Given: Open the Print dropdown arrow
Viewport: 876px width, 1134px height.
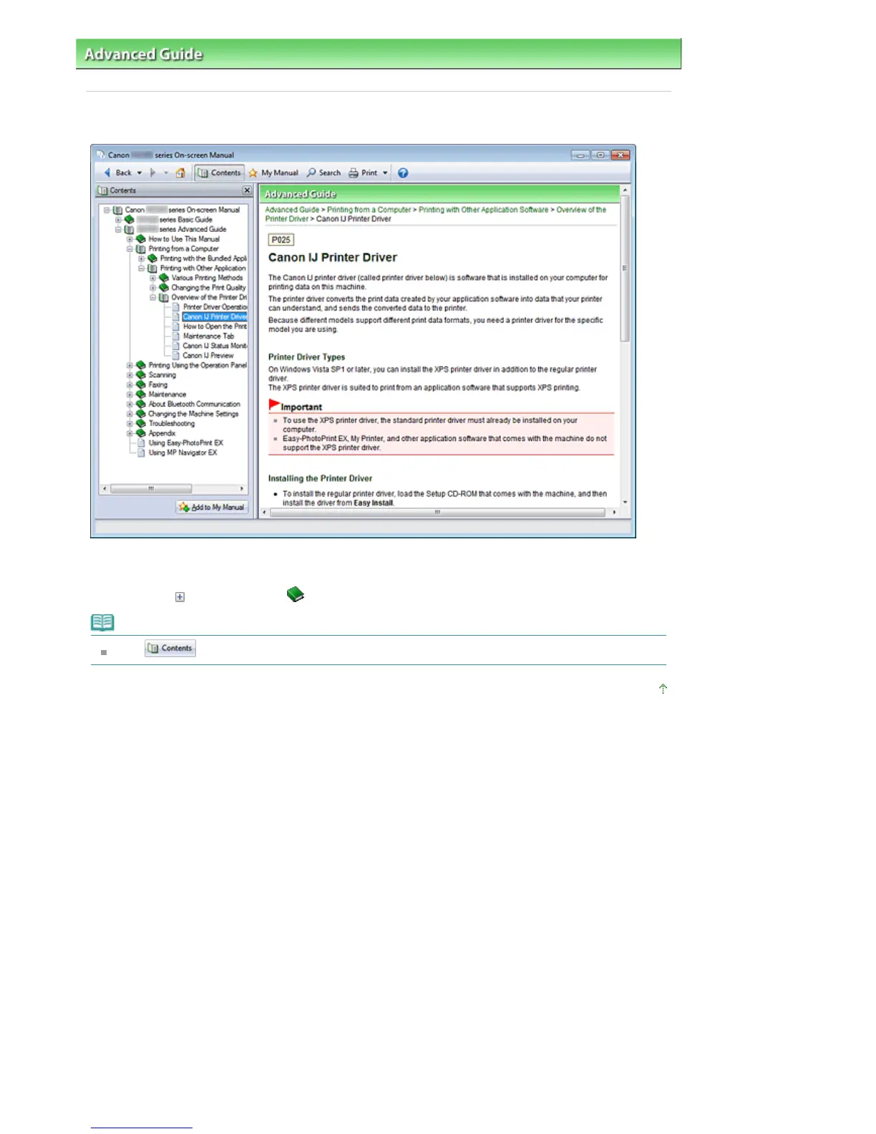Looking at the screenshot, I should click(385, 173).
